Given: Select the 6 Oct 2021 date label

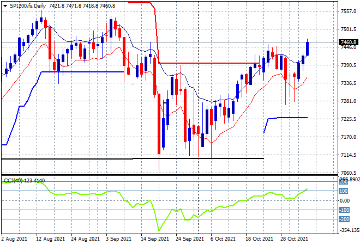Looking at the screenshot, I should tap(223, 239).
